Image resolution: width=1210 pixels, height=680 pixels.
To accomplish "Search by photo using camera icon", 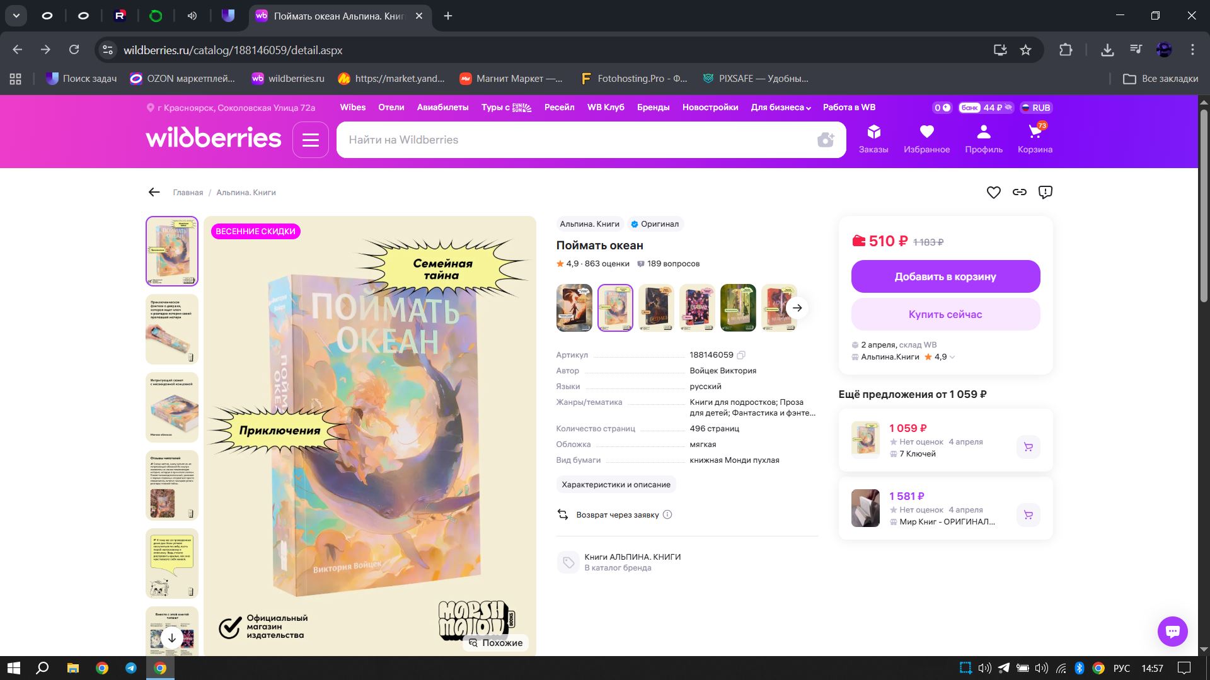I will coord(826,140).
